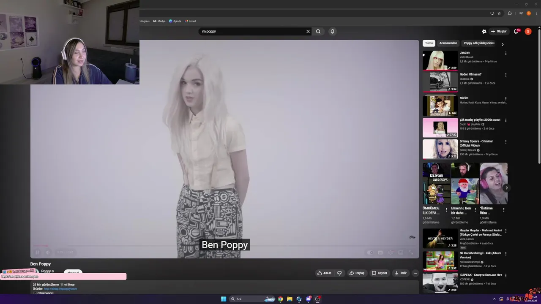
Task: Like the video (434 B)
Action: pyautogui.click(x=324, y=273)
